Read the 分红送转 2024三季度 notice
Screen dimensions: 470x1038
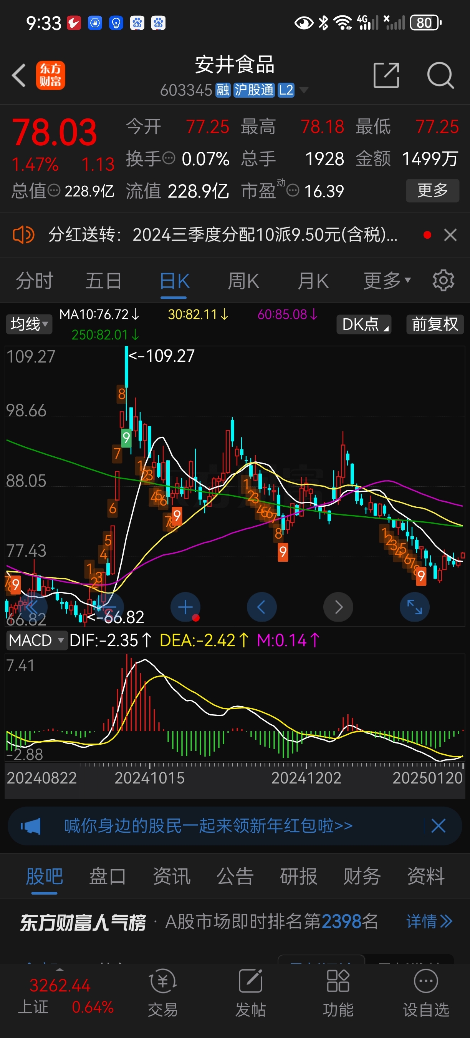click(x=223, y=235)
